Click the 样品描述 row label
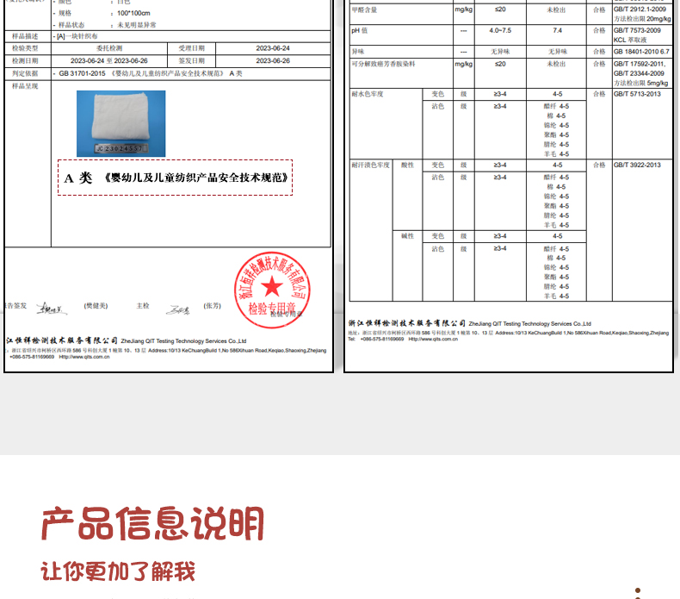This screenshot has width=680, height=599. 25,36
